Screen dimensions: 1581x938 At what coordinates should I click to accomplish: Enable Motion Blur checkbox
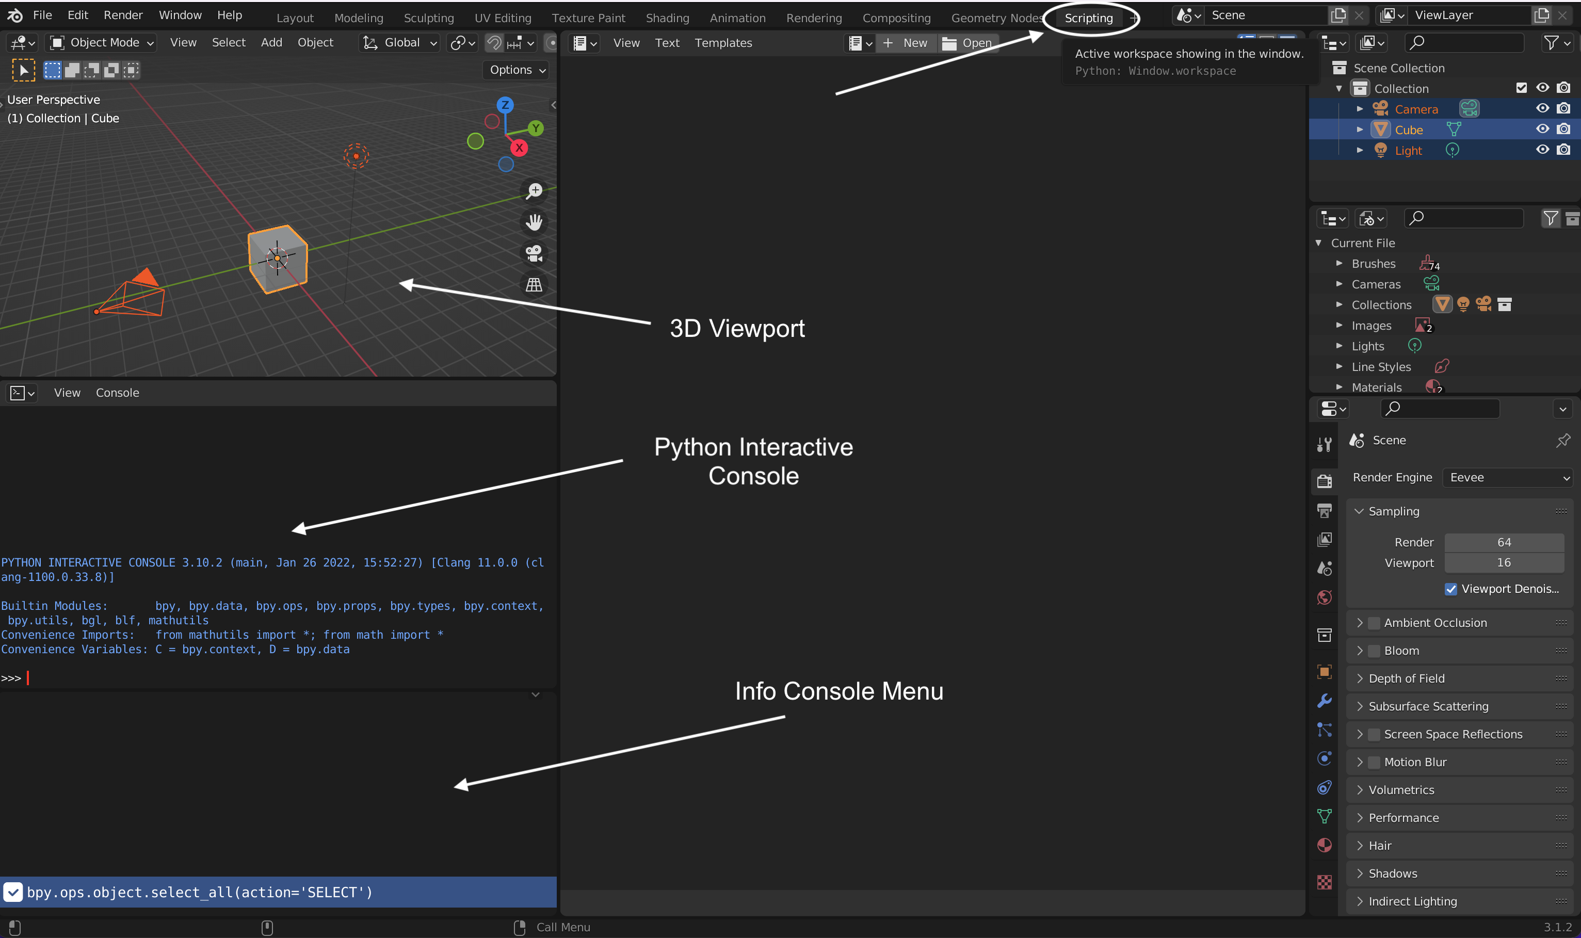pos(1374,762)
